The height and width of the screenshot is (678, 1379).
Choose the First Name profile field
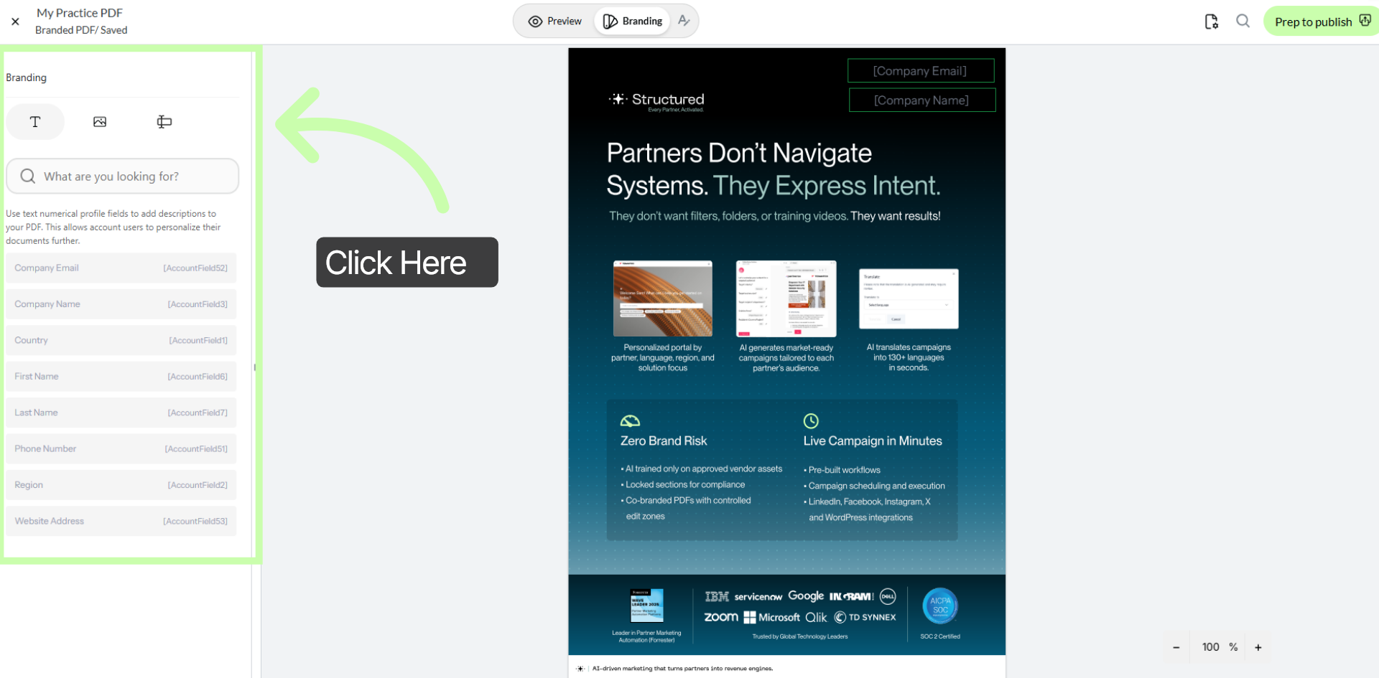[x=121, y=377]
